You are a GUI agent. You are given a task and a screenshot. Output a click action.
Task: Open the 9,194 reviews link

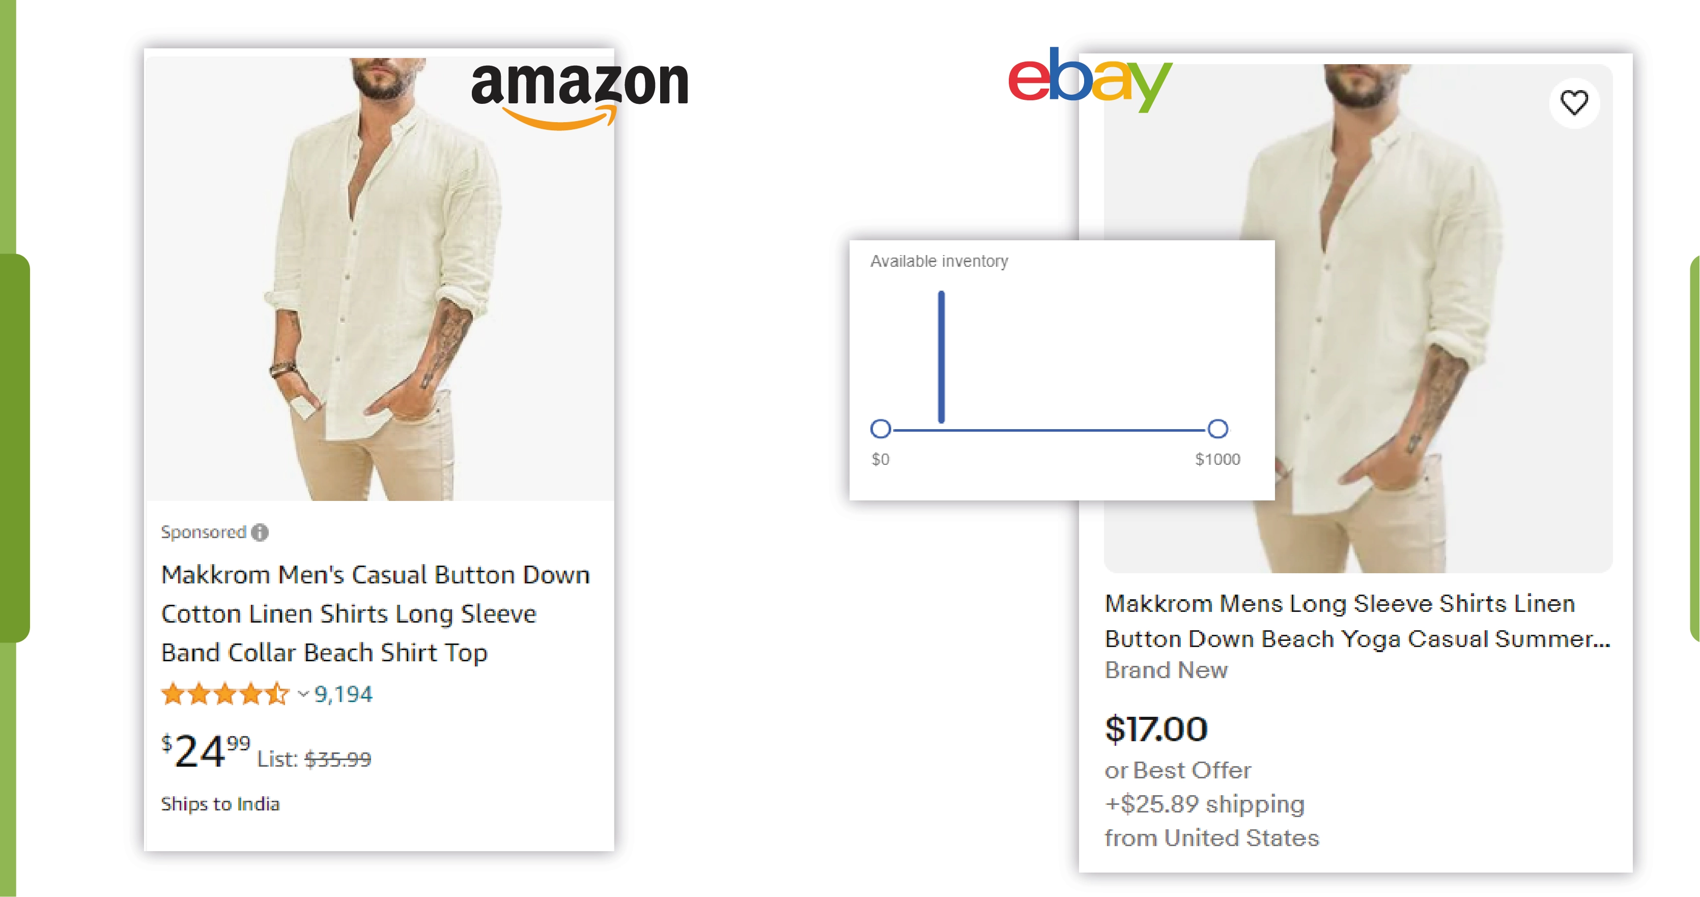pyautogui.click(x=343, y=694)
